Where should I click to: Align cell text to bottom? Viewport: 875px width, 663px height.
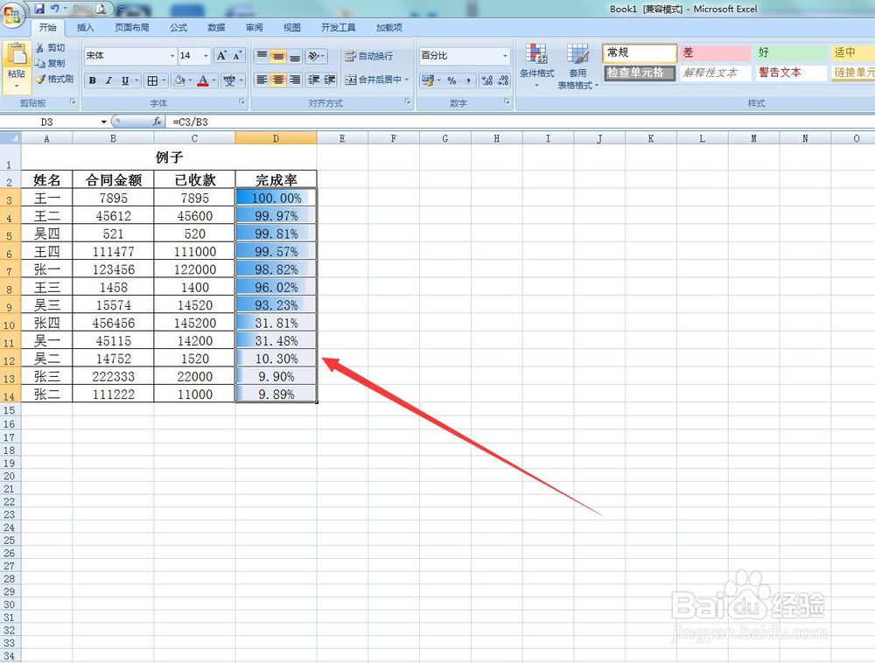tap(295, 56)
